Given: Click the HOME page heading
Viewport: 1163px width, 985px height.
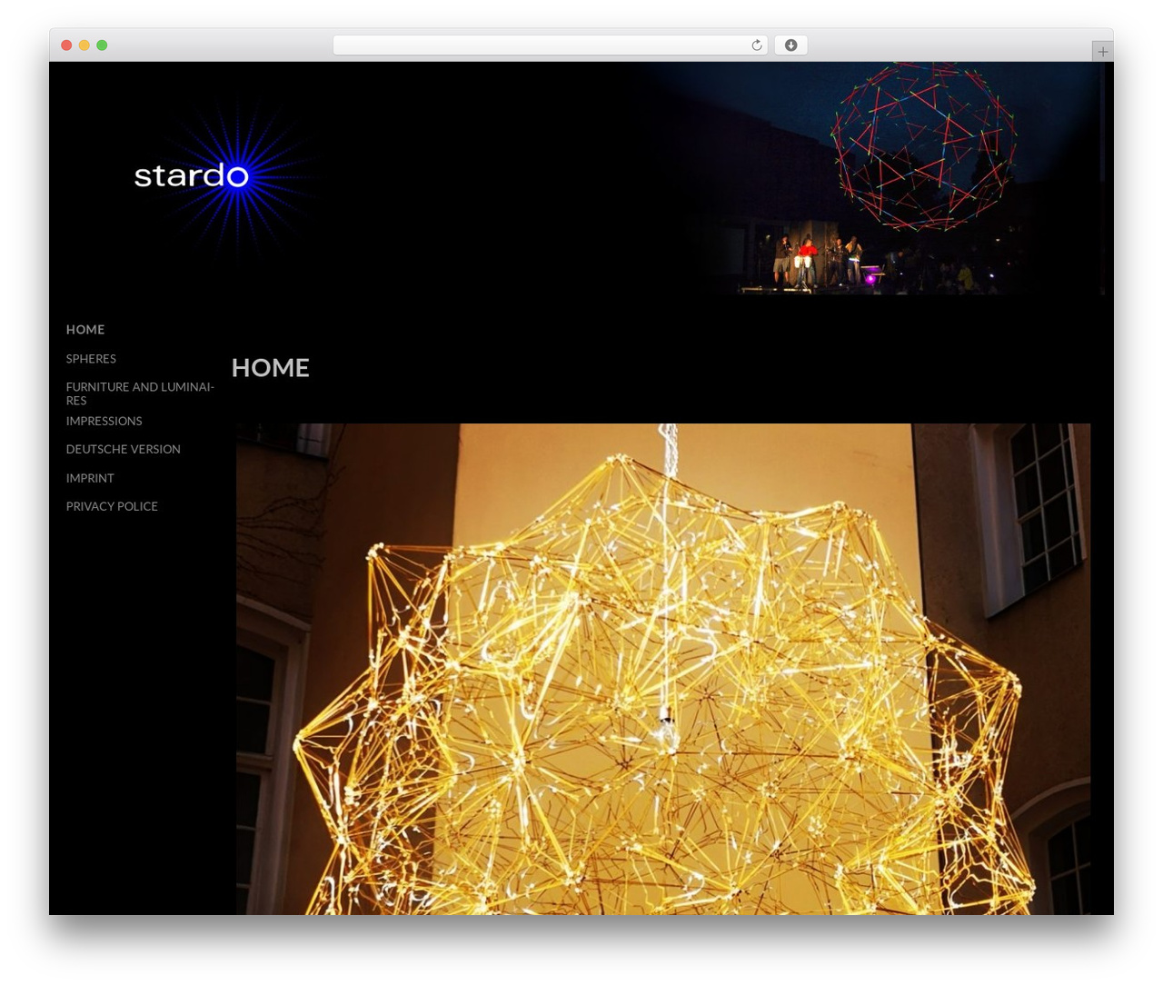Looking at the screenshot, I should pyautogui.click(x=271, y=367).
